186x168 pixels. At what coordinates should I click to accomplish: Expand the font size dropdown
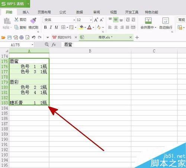[x=91, y=20]
